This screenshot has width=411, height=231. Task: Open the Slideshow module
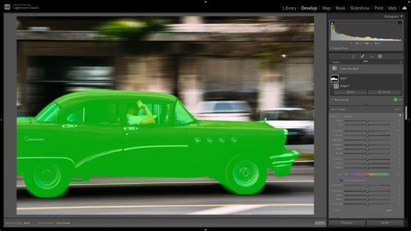(x=360, y=8)
